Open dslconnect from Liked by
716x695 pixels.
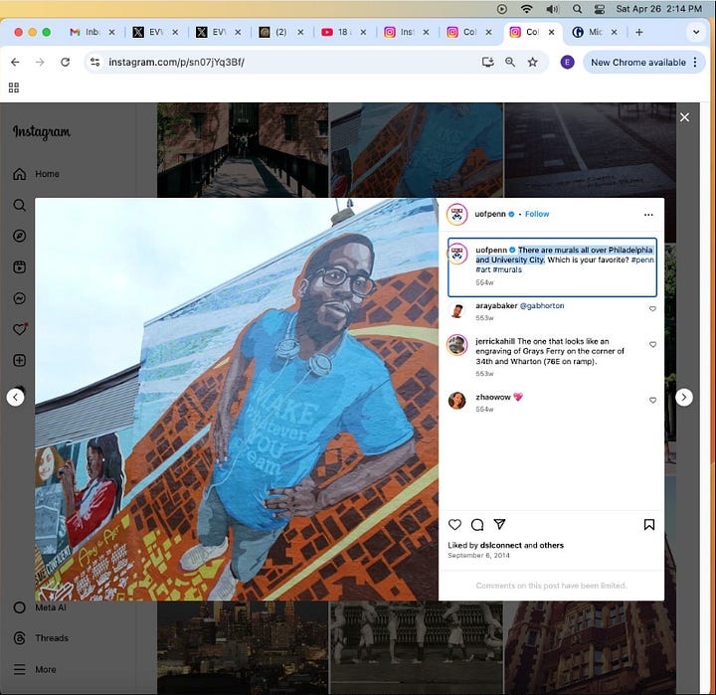(x=501, y=545)
